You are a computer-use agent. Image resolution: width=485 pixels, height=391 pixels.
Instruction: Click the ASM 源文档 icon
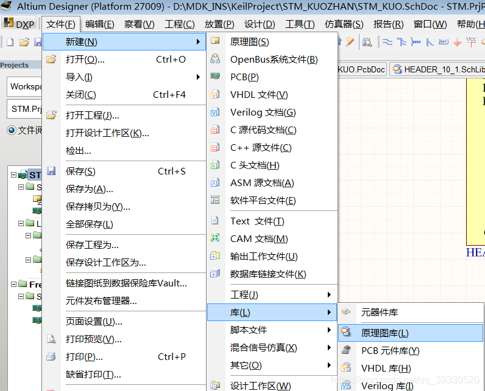tap(215, 182)
